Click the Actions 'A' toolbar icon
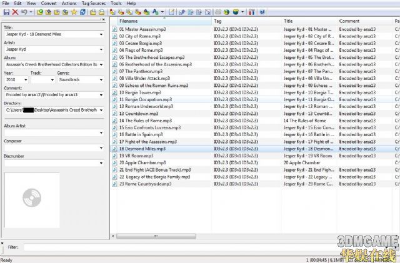Image resolution: width=400 pixels, height=263 pixels. pyautogui.click(x=155, y=12)
